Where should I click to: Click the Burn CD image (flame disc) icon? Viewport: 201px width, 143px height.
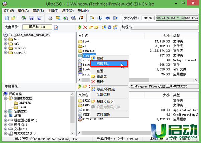coord(81,18)
